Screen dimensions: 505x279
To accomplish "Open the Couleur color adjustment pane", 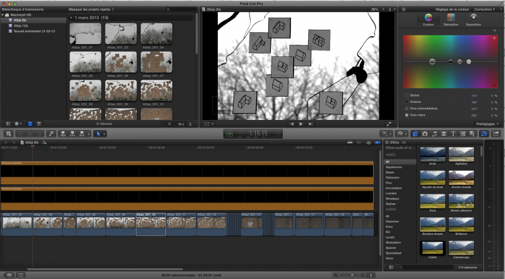I will tap(428, 18).
